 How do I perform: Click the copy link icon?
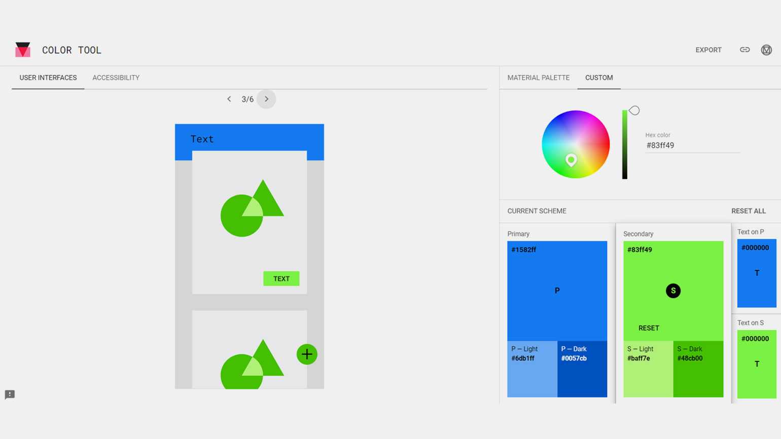click(x=744, y=50)
